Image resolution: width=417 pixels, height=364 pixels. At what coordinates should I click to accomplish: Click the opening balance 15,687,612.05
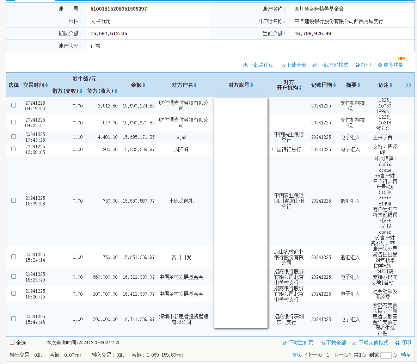[109, 33]
